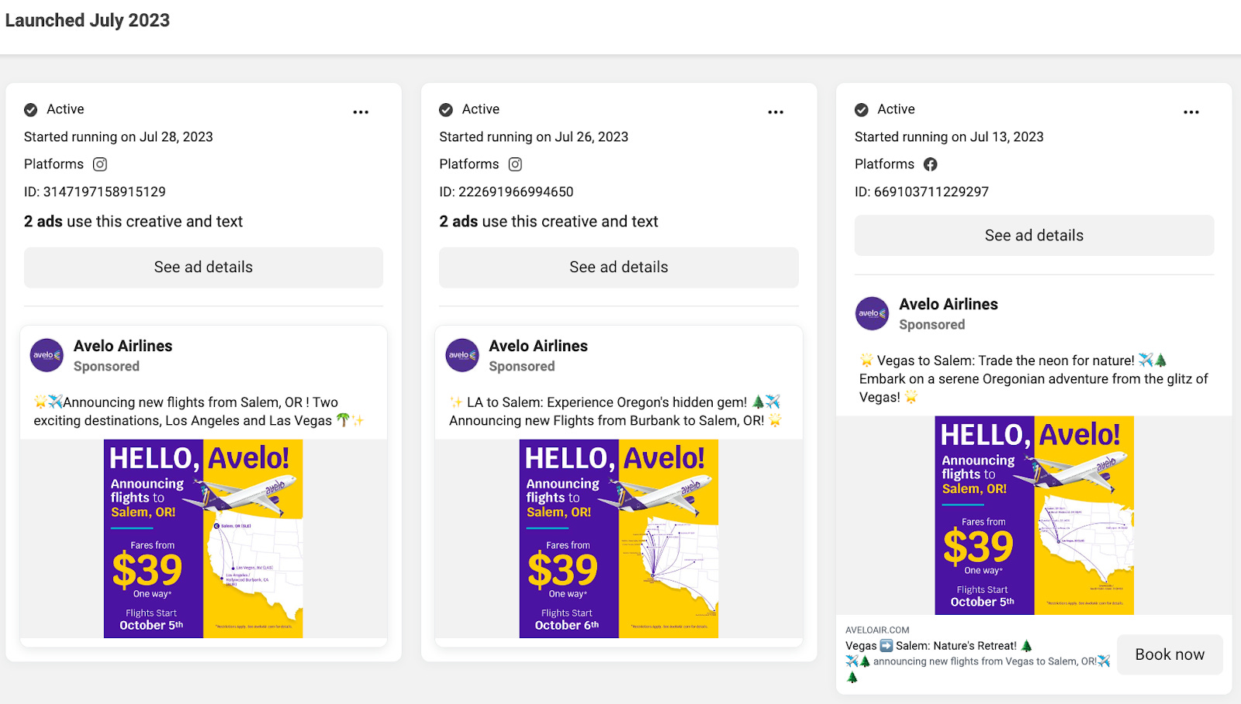
Task: Click the 'Announcing new flights from Salem, OR' caption
Action: 199,412
